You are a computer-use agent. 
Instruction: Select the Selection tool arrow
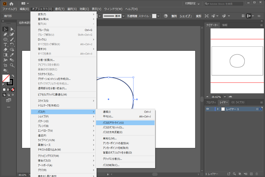point(5,29)
